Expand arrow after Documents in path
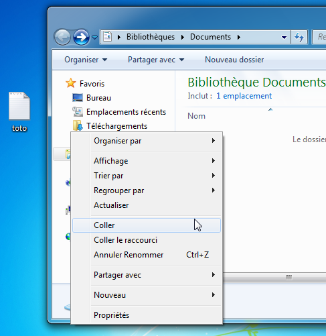The height and width of the screenshot is (336, 326). (x=239, y=37)
